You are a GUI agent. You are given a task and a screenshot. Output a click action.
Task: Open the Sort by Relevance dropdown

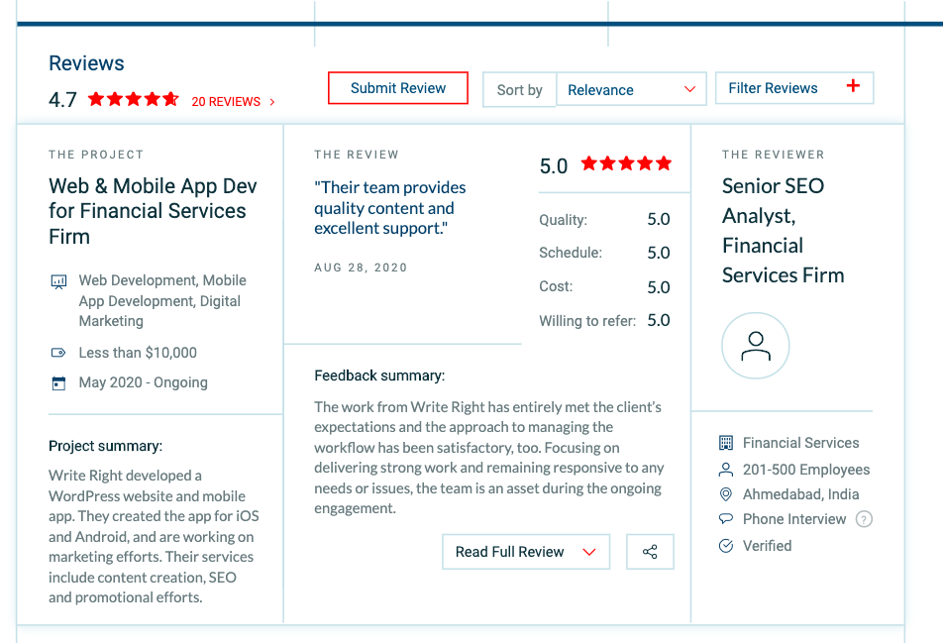tap(631, 89)
